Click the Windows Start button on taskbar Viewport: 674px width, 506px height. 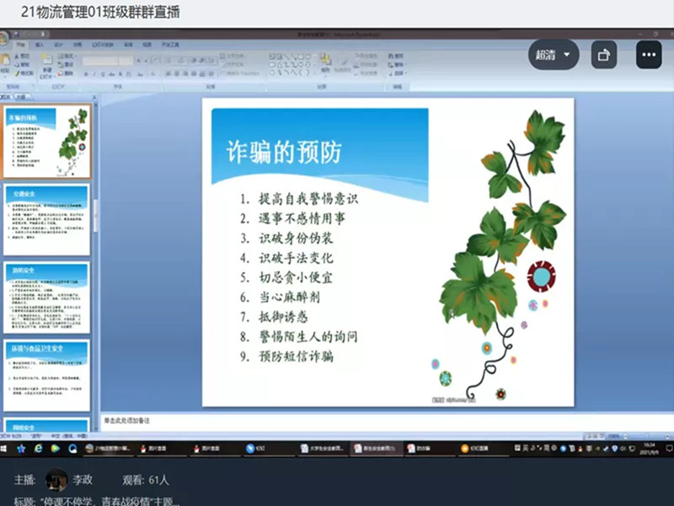[x=6, y=449]
